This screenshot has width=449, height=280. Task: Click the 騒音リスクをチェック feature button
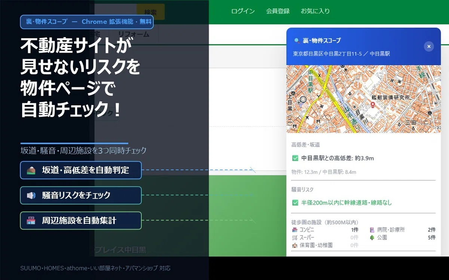(81, 195)
